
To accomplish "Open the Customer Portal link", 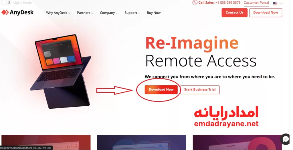I will 256,3.
